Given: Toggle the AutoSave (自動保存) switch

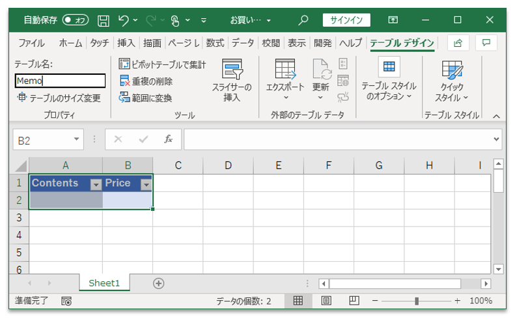Looking at the screenshot, I should coord(76,20).
